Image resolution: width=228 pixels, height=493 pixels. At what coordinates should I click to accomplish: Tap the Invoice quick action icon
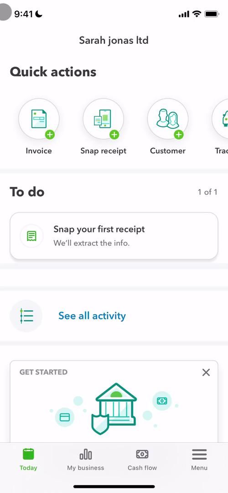[39, 119]
